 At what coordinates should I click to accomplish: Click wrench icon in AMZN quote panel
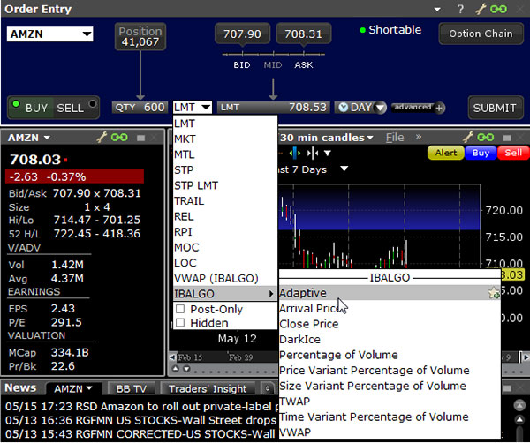pyautogui.click(x=102, y=137)
